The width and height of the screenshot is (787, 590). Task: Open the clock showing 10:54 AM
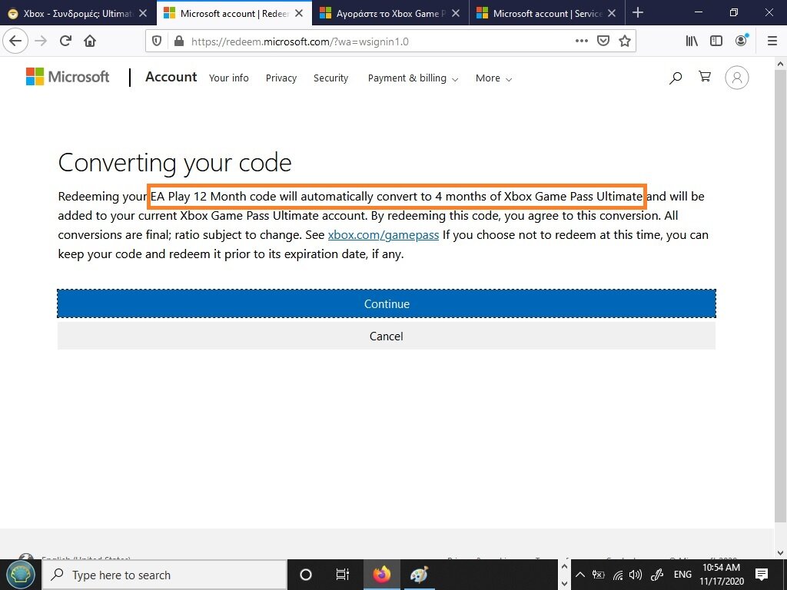click(721, 575)
